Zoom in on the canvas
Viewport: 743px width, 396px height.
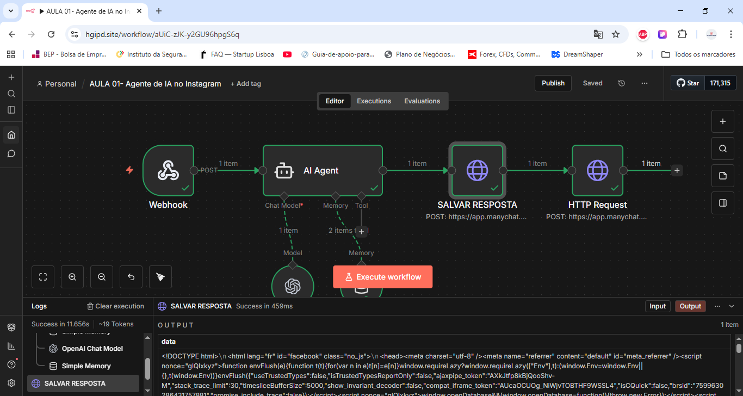pyautogui.click(x=72, y=277)
